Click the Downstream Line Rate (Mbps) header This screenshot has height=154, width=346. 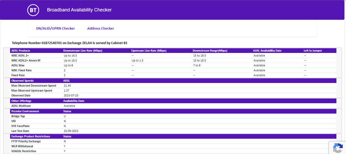83,51
